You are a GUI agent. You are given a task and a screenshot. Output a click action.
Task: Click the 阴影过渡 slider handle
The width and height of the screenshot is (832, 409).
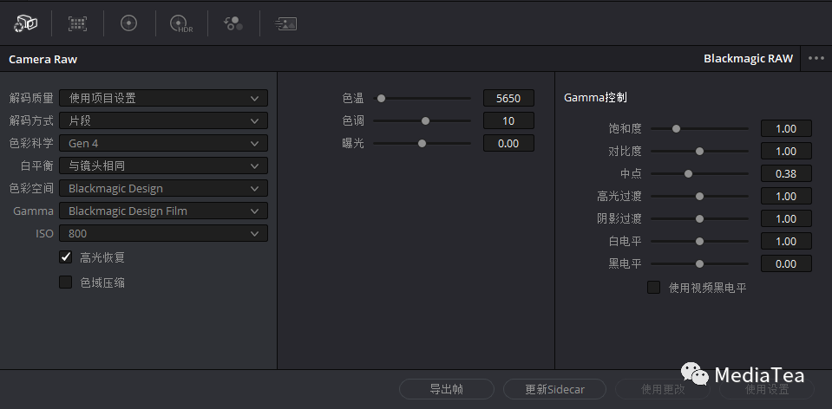[x=699, y=218]
